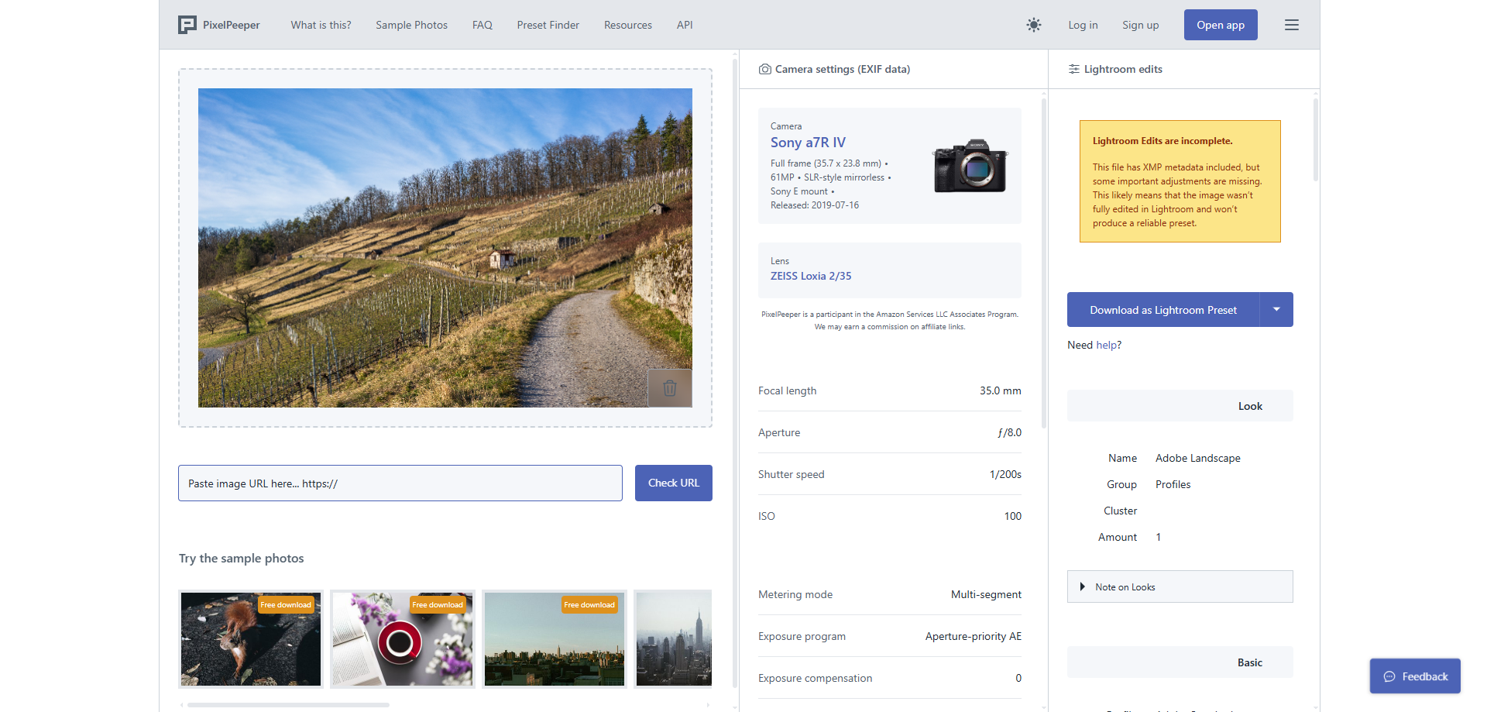Click the image URL input field

tap(400, 483)
